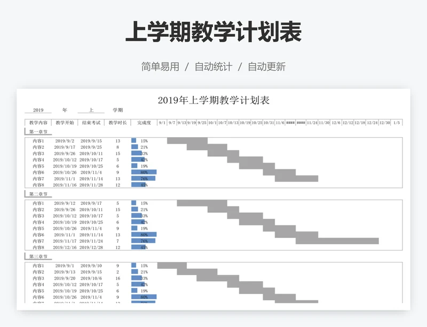Select the 第三章节 section label
427x327 pixels.
38,256
